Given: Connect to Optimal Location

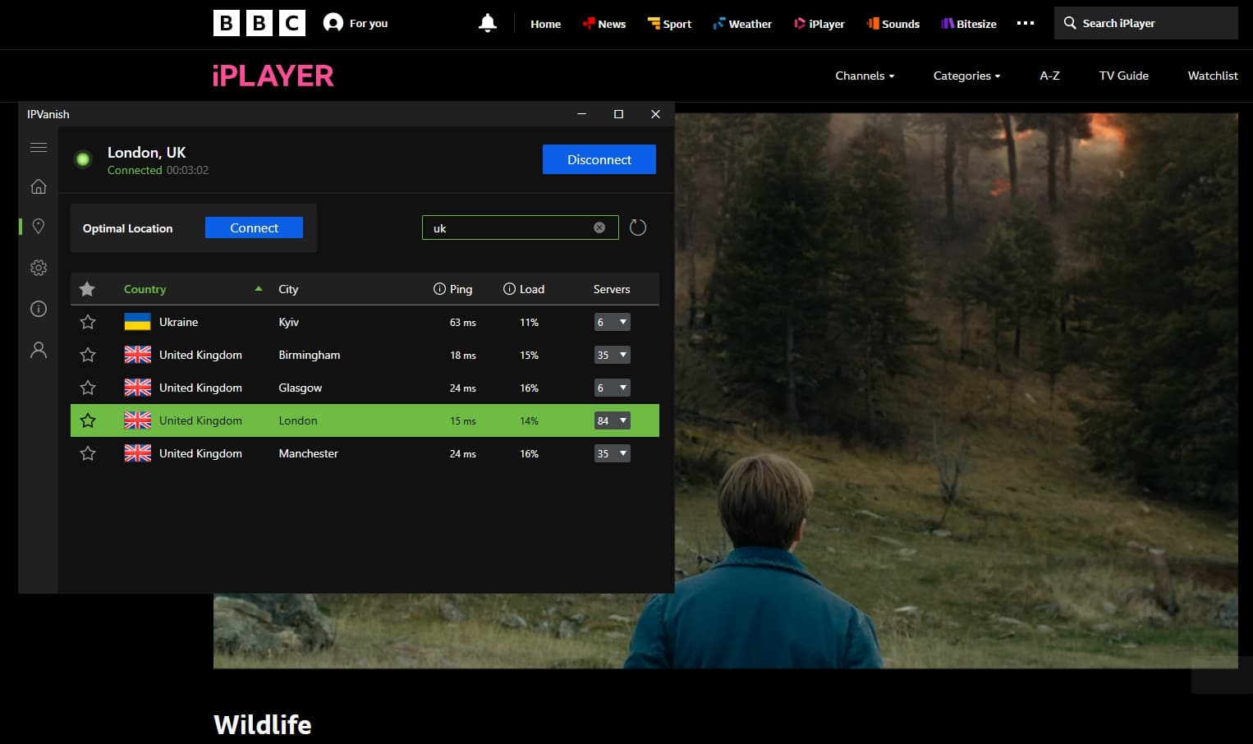Looking at the screenshot, I should click(254, 227).
